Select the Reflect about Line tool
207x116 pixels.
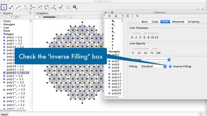[61, 7]
